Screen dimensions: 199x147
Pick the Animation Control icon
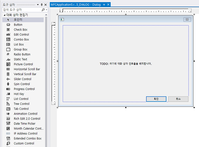[8, 114]
